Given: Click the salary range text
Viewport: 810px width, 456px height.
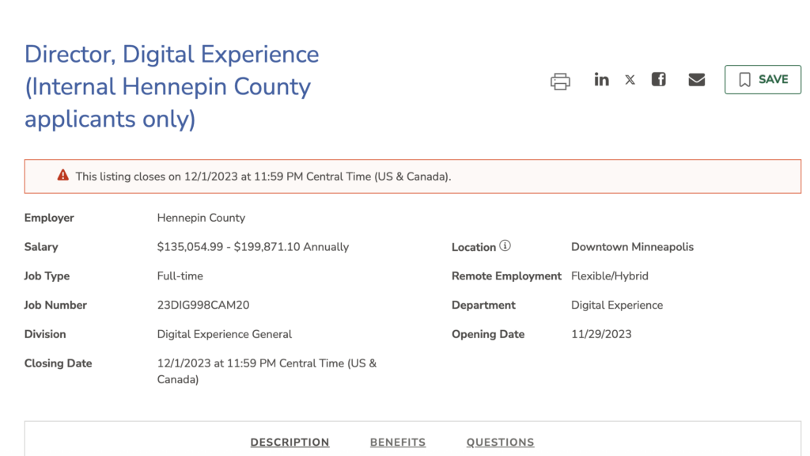Looking at the screenshot, I should pyautogui.click(x=253, y=247).
